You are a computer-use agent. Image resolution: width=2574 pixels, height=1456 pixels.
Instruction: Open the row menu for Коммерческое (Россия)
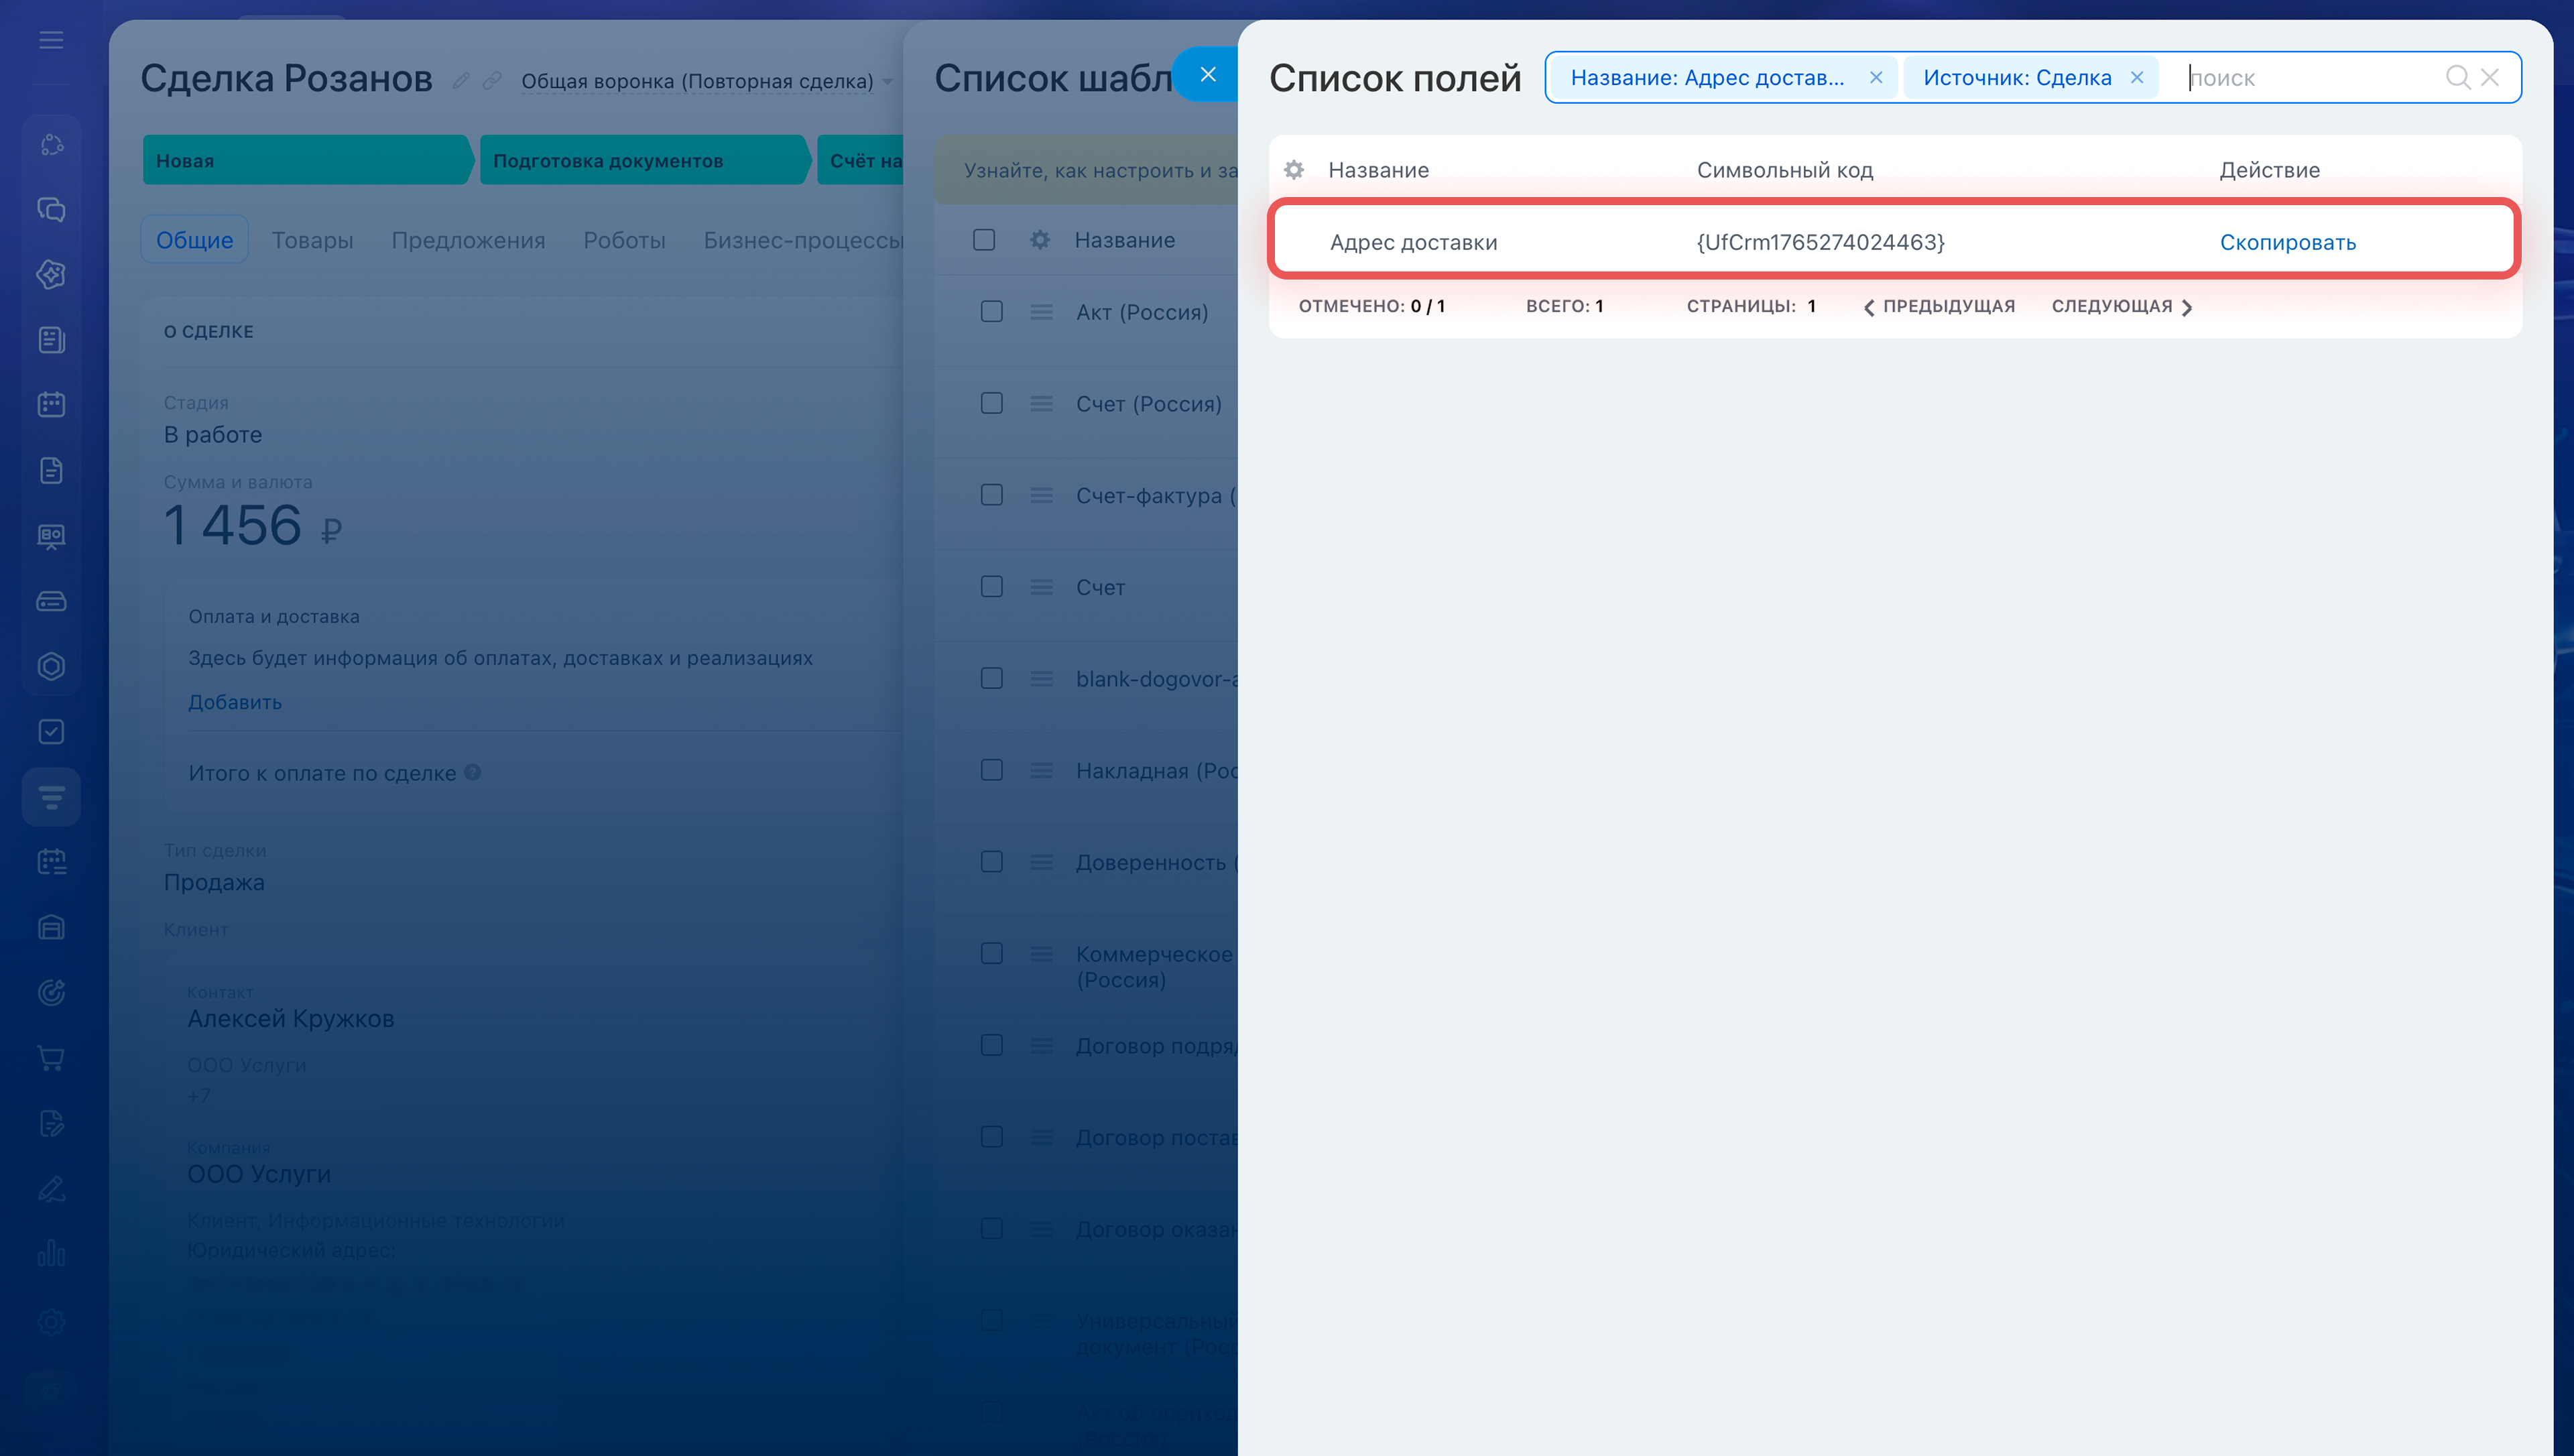tap(1042, 954)
